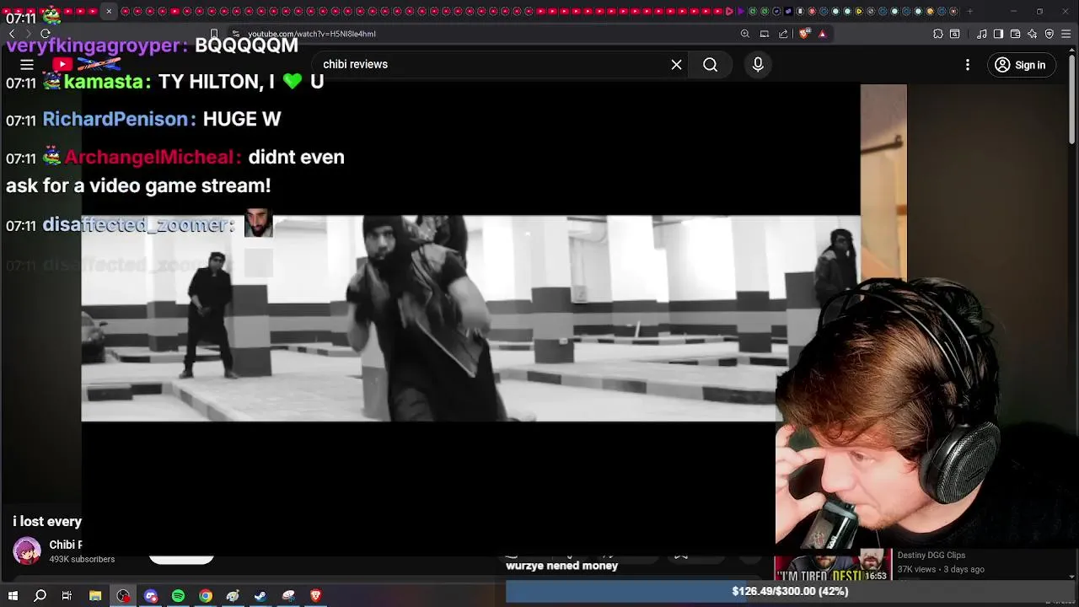Open Brave zoom magnifier in address bar
This screenshot has height=607, width=1079.
745,34
